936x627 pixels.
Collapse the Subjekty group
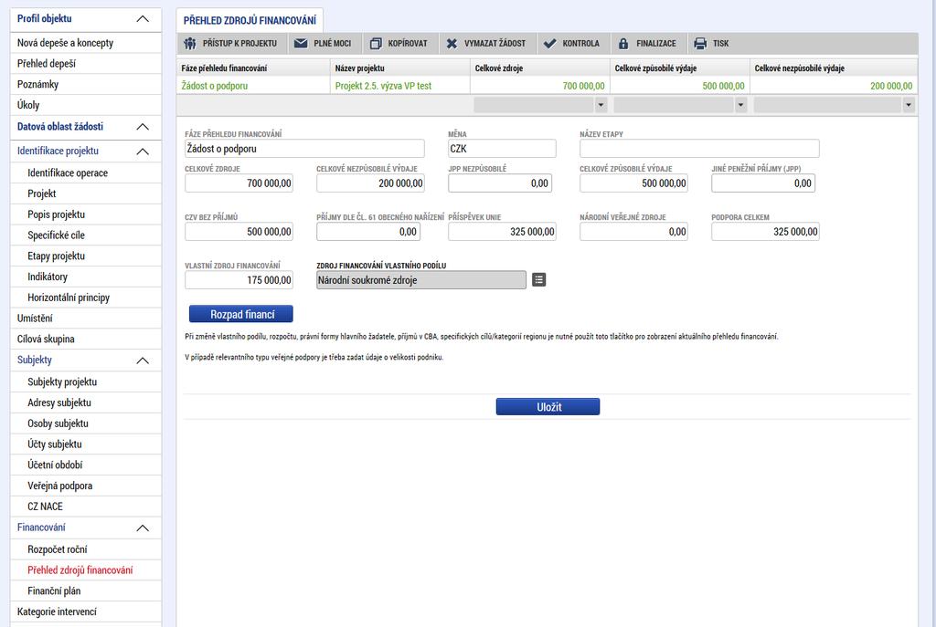[x=143, y=361]
